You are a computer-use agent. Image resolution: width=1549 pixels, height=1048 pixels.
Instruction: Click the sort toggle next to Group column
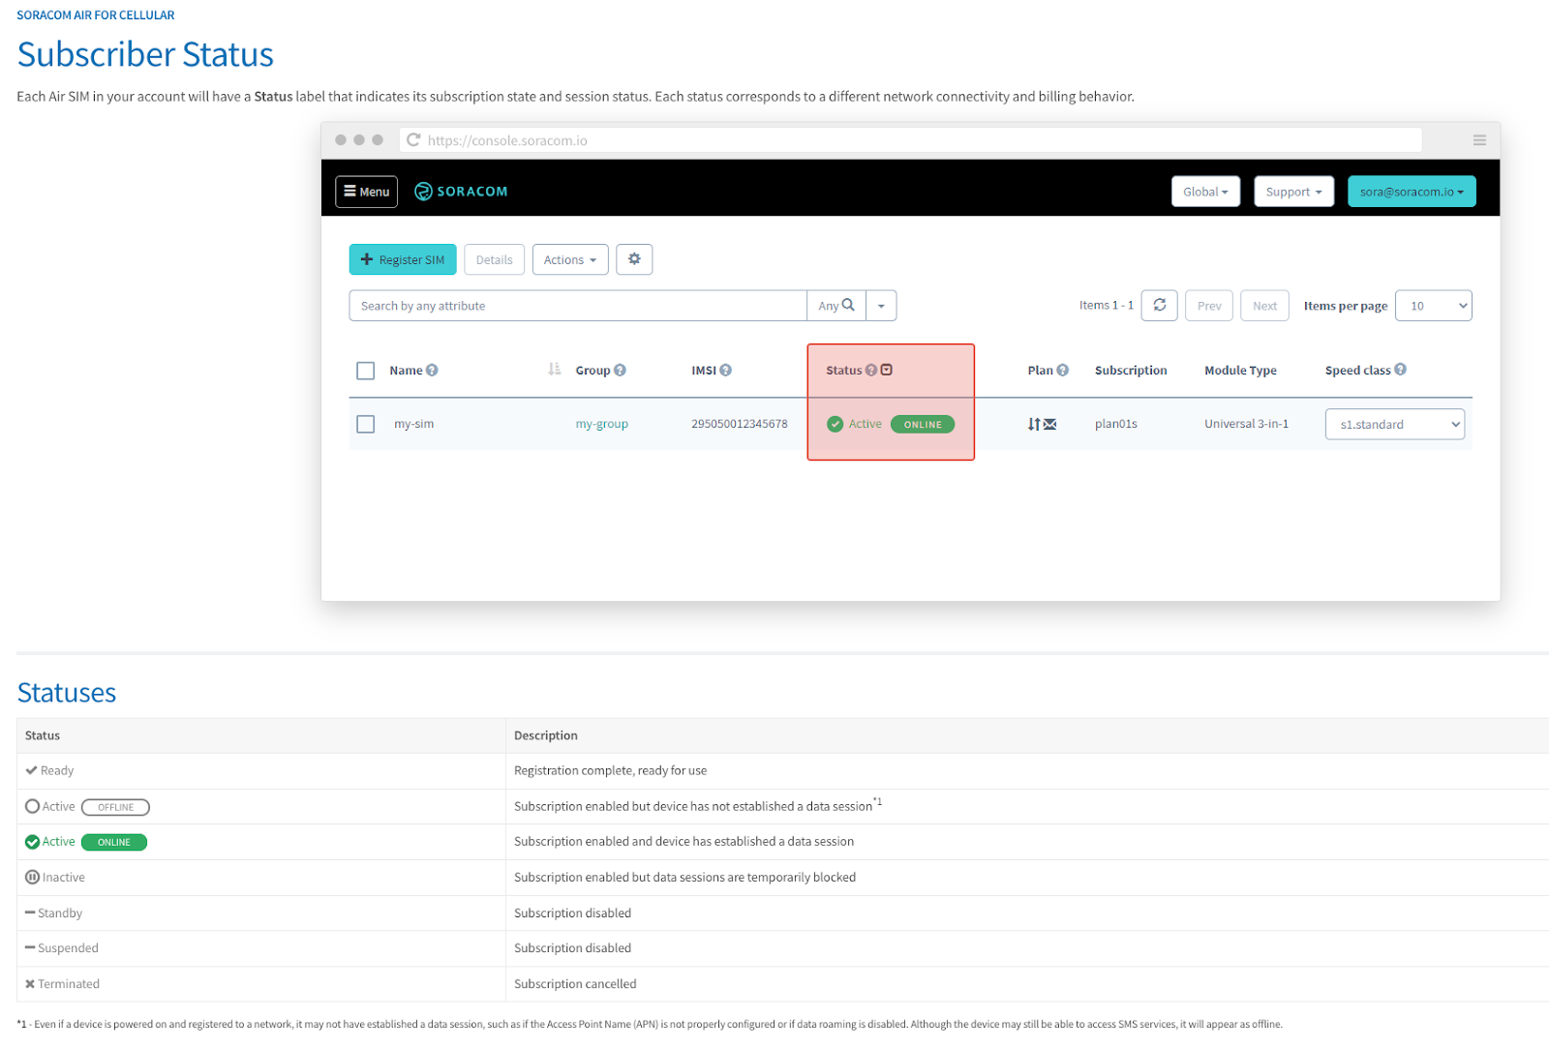click(554, 369)
